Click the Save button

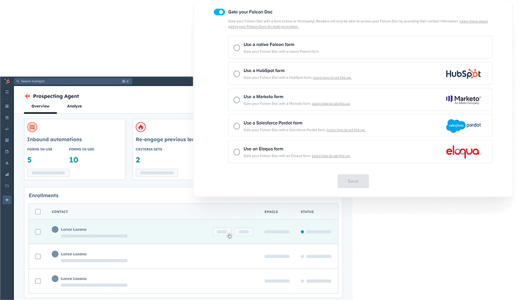(x=354, y=181)
